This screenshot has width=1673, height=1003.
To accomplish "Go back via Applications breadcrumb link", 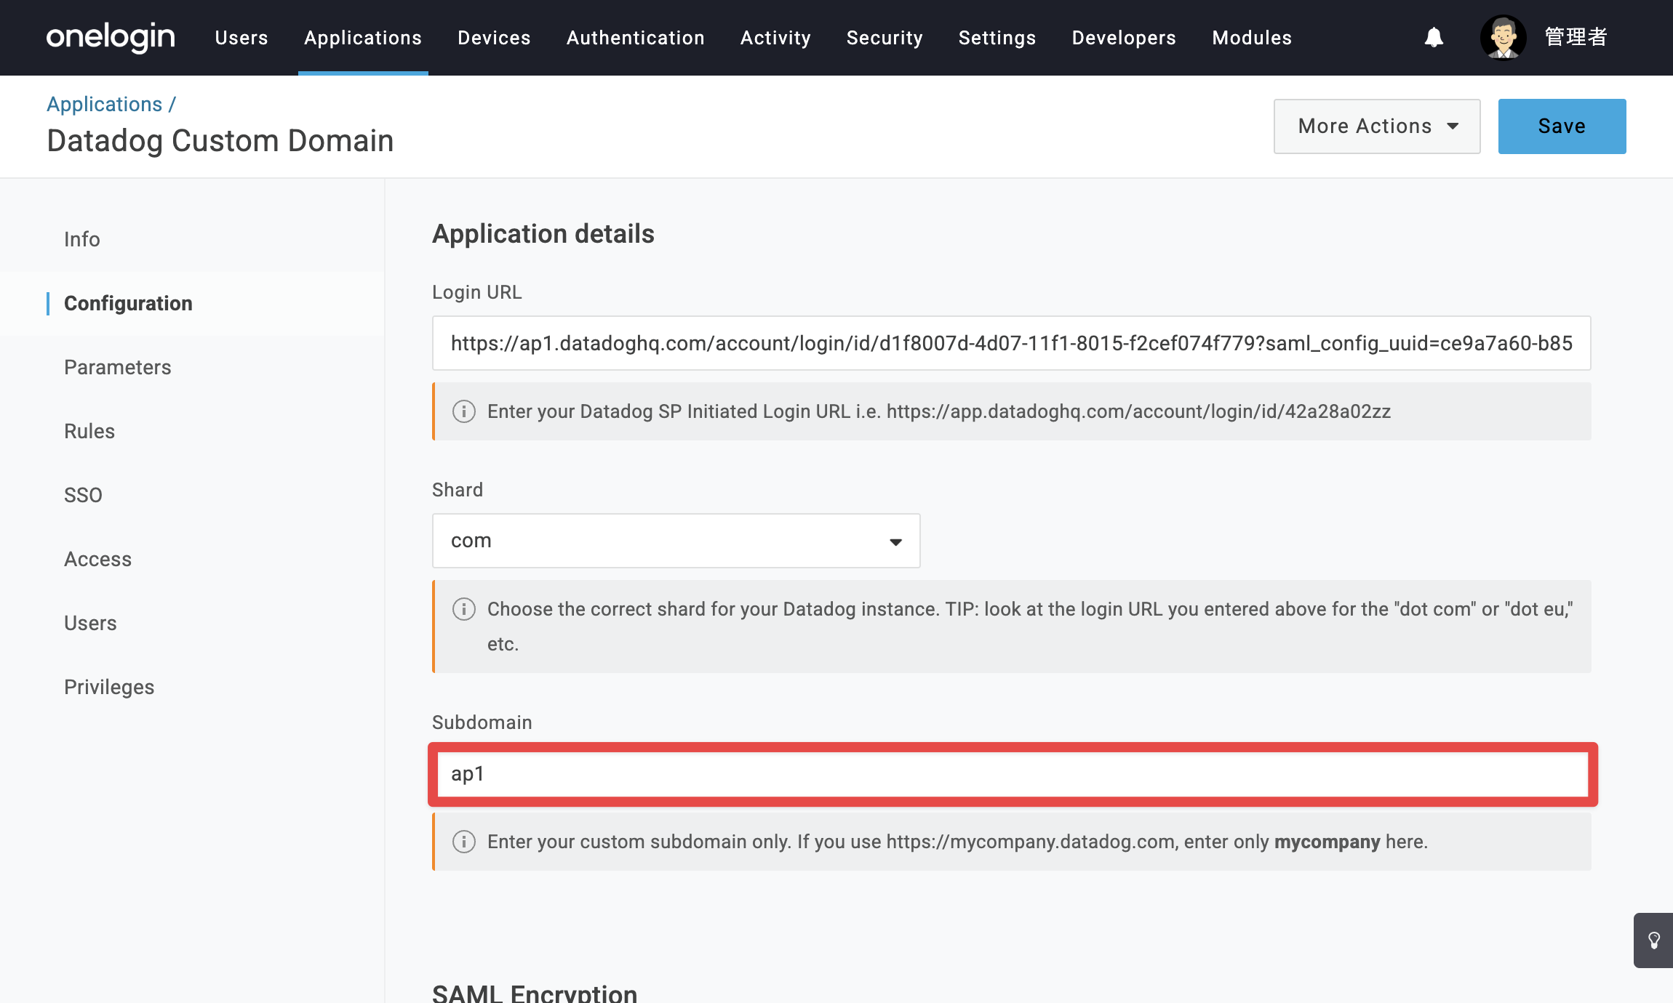I will (x=105, y=104).
